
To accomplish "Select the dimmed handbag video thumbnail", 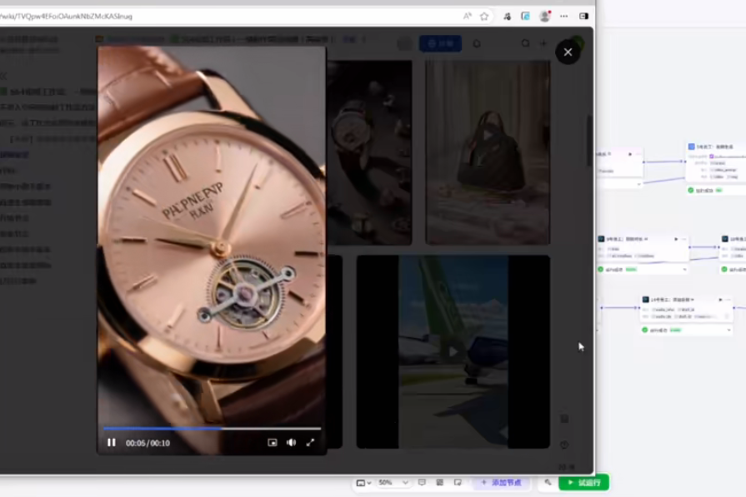I will (488, 152).
